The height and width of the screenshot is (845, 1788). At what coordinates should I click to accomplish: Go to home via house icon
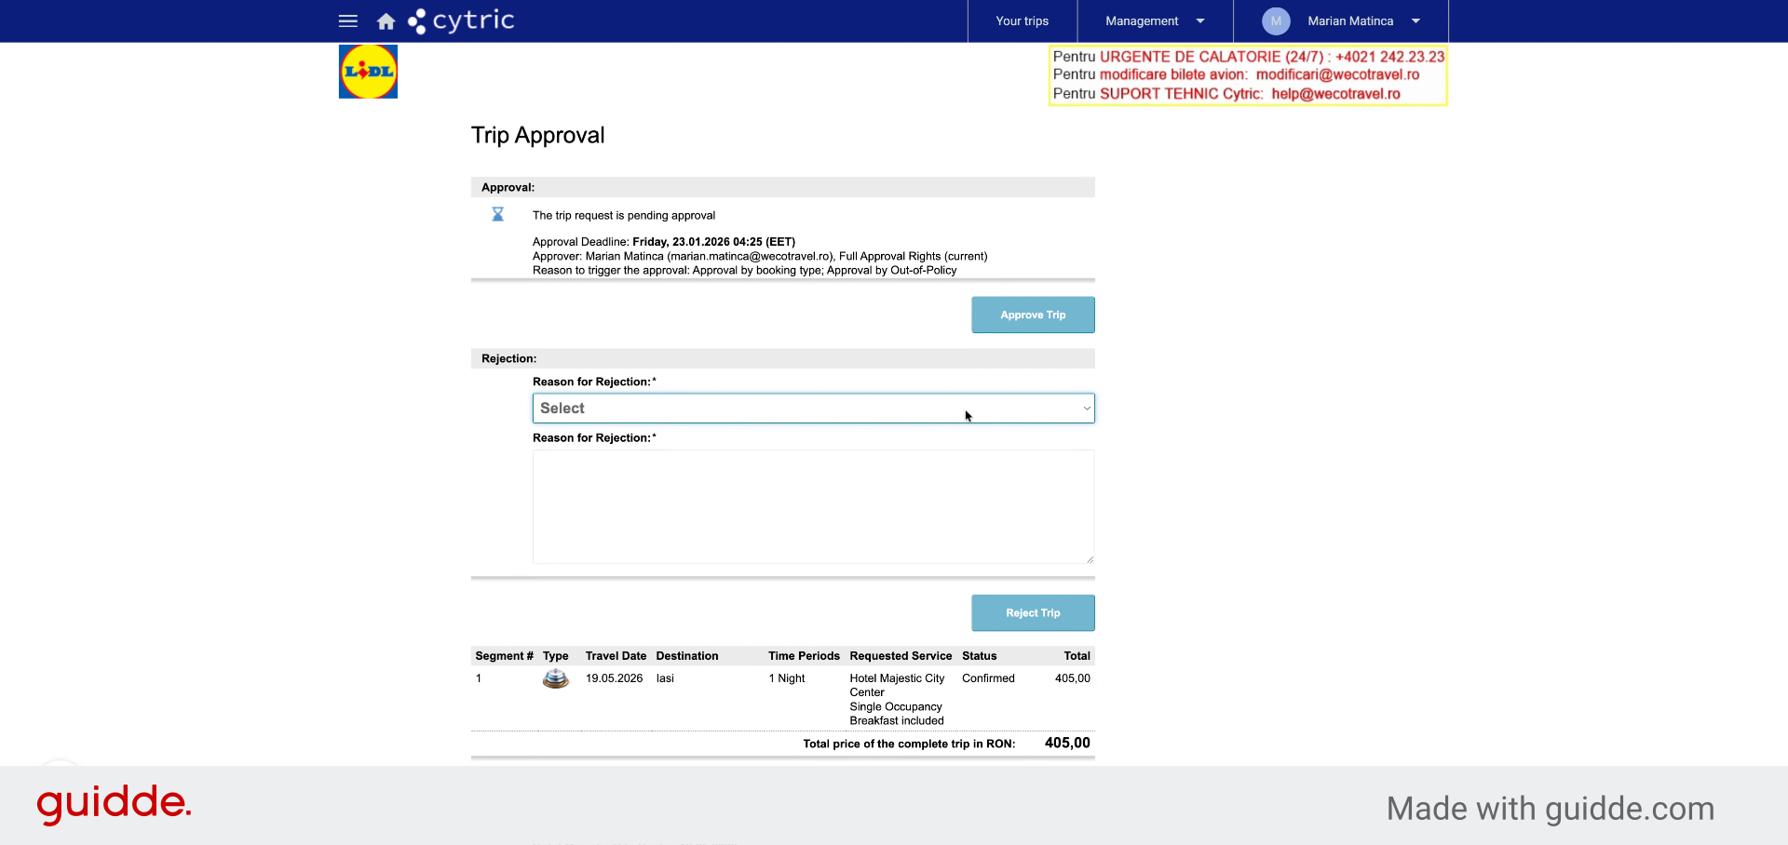pos(386,21)
